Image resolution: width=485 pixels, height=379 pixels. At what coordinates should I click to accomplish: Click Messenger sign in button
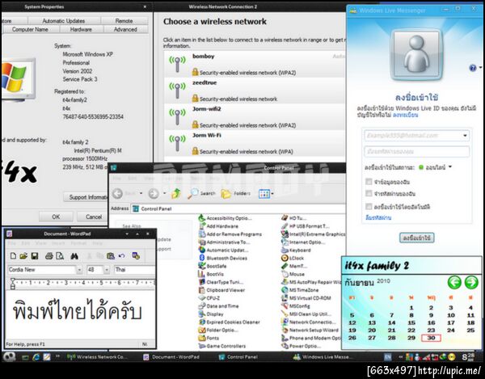tap(416, 238)
